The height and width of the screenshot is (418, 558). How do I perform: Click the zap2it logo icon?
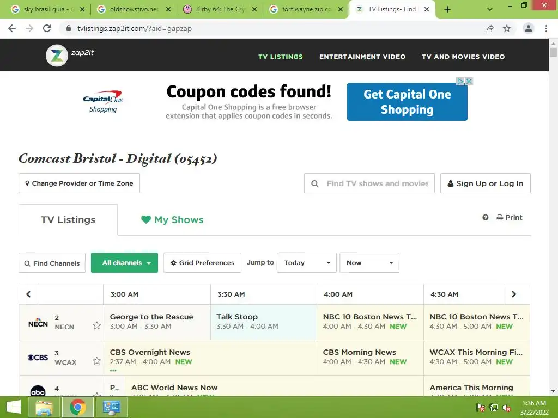[57, 56]
